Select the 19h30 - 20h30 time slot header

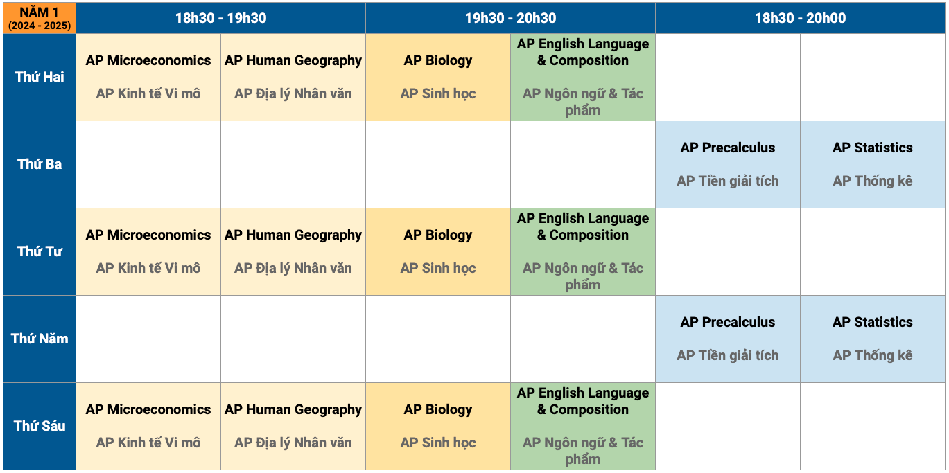pyautogui.click(x=510, y=18)
